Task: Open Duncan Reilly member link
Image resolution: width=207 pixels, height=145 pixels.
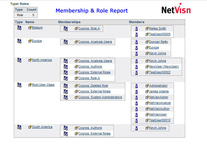Action: tap(158, 42)
